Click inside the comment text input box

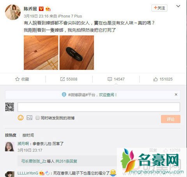pyautogui.click(x=99, y=107)
